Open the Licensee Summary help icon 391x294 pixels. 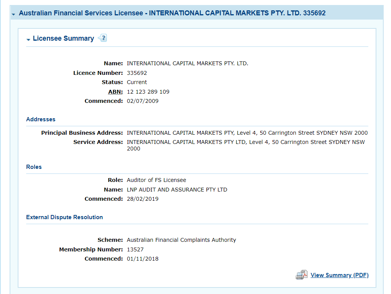point(103,38)
